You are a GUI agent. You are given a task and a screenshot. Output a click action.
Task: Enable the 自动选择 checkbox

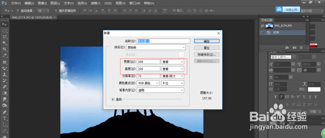(x=18, y=11)
